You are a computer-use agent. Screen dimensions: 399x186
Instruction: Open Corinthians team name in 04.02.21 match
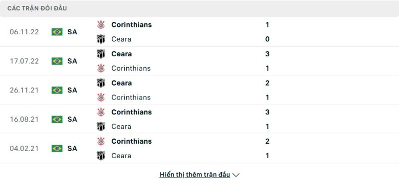(x=132, y=141)
